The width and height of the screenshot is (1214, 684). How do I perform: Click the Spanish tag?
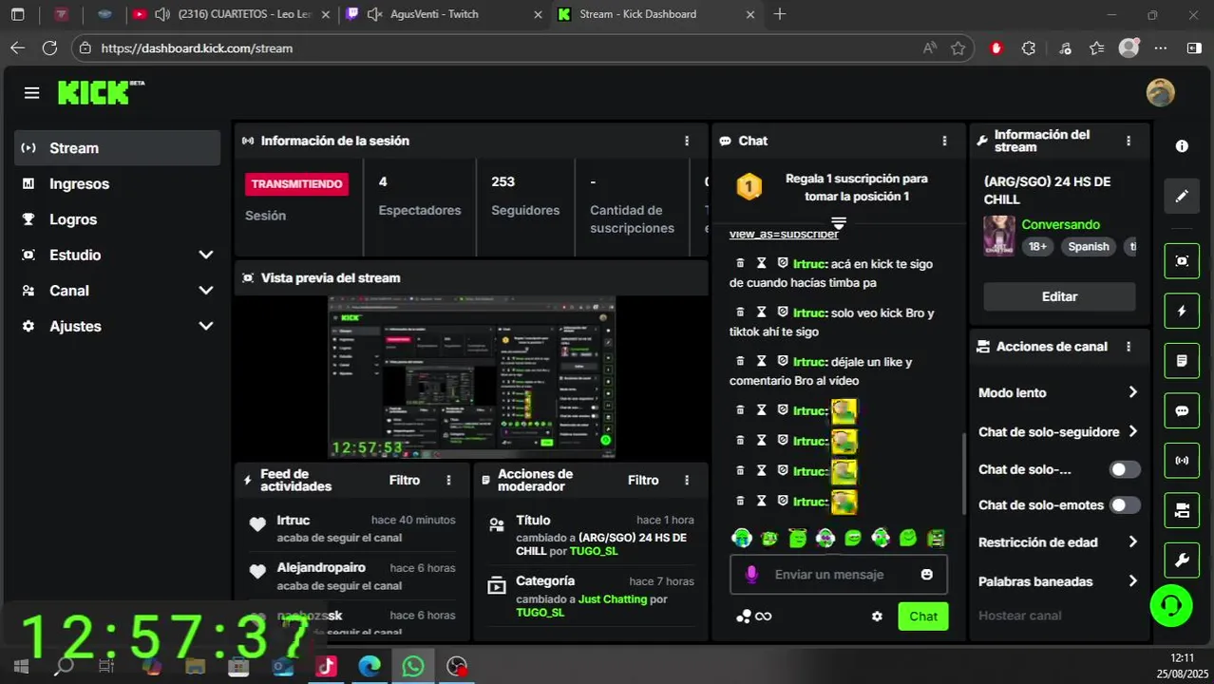pos(1089,246)
